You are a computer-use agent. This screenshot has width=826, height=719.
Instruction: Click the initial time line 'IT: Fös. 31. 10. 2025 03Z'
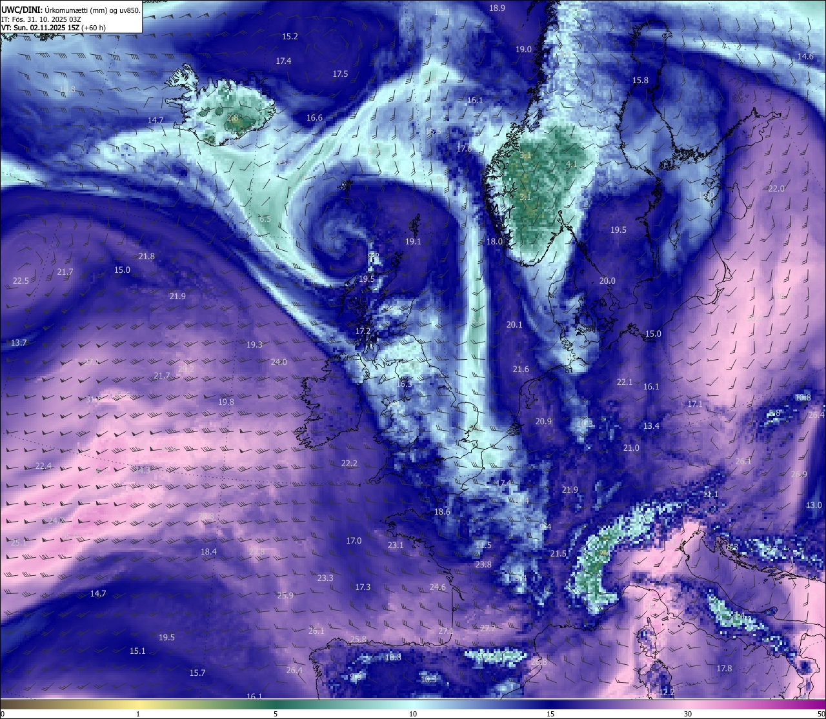pos(41,19)
